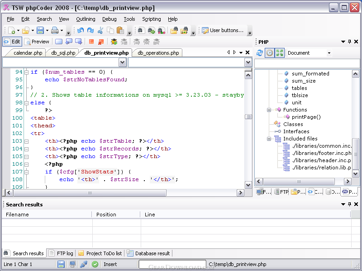Toggle the PHP panel clock auto-update button

point(269,53)
